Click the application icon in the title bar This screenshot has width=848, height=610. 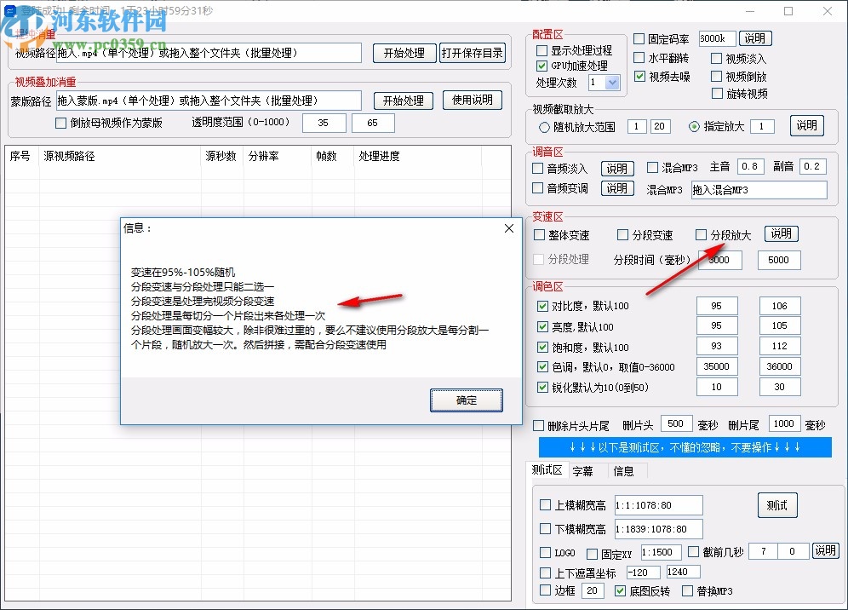click(10, 11)
